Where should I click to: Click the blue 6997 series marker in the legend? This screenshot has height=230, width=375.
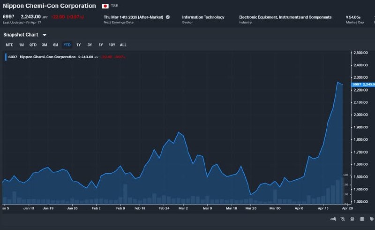coord(6,57)
